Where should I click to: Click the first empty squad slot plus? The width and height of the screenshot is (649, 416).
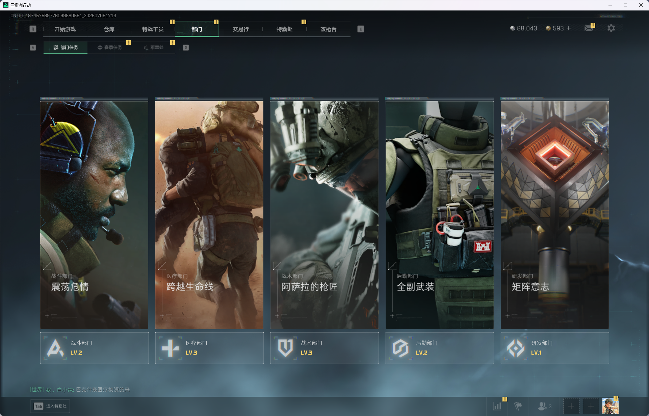pyautogui.click(x=571, y=406)
